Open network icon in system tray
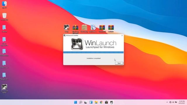Screen dimensions: 187x105 click(170, 102)
